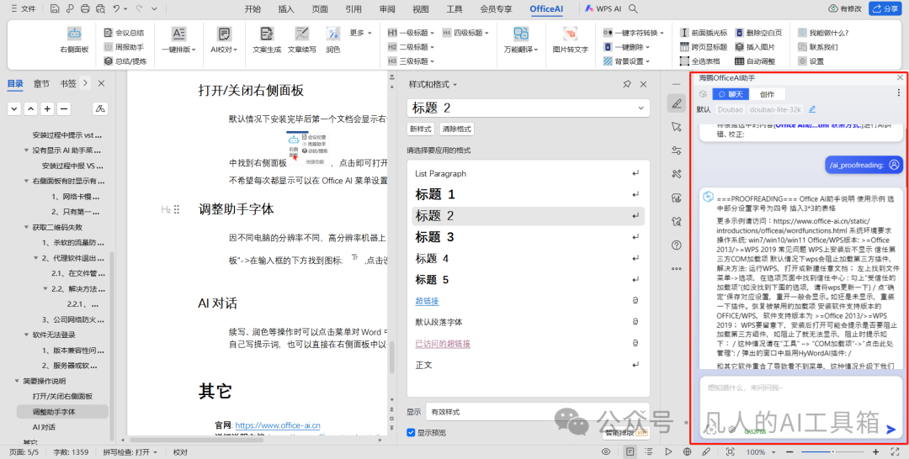Click 删除空白页

758,33
